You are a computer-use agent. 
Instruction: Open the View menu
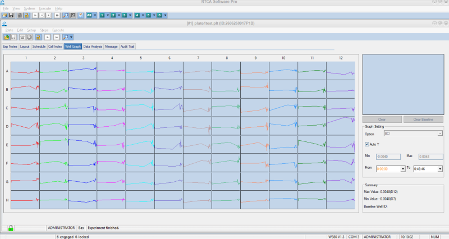click(16, 8)
